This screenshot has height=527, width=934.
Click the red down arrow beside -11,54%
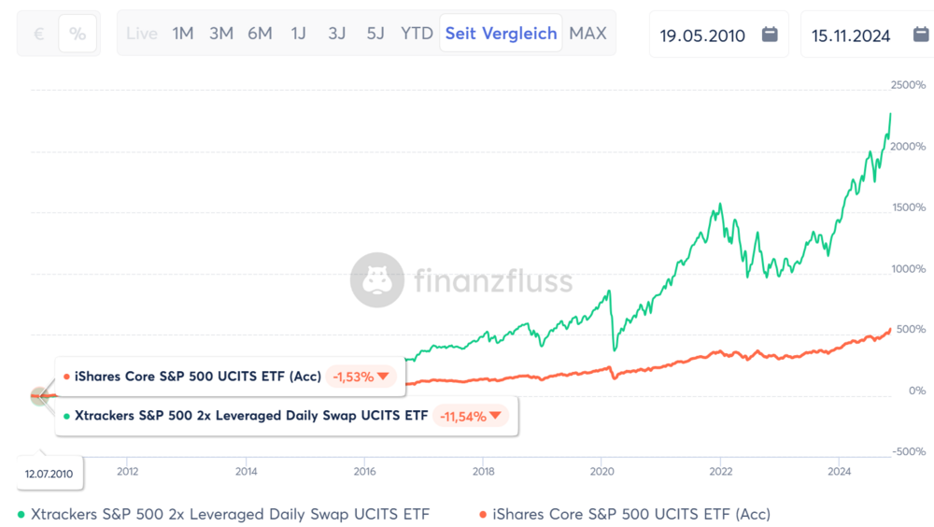[495, 416]
